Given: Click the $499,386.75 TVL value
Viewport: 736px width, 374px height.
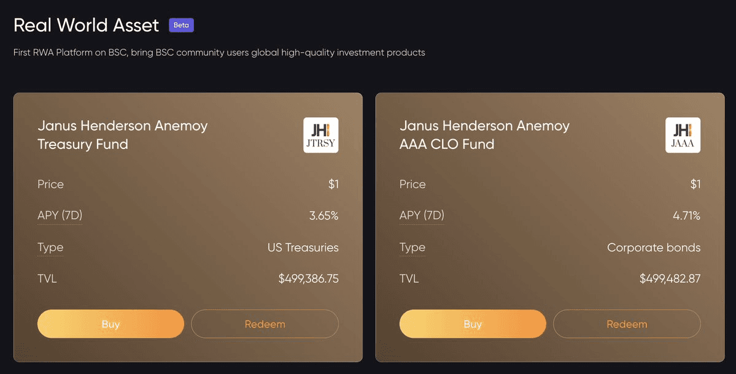Looking at the screenshot, I should pyautogui.click(x=308, y=279).
